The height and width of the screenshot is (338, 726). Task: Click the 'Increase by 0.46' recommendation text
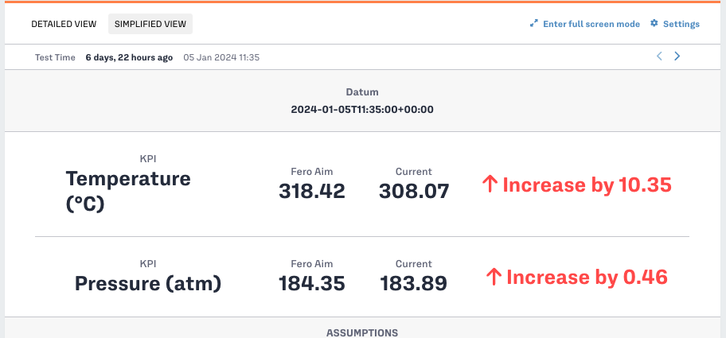(x=587, y=278)
